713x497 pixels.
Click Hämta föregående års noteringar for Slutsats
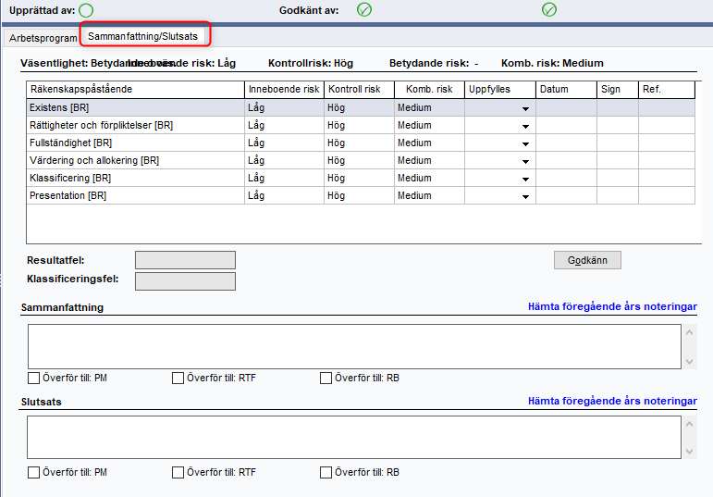click(x=612, y=401)
